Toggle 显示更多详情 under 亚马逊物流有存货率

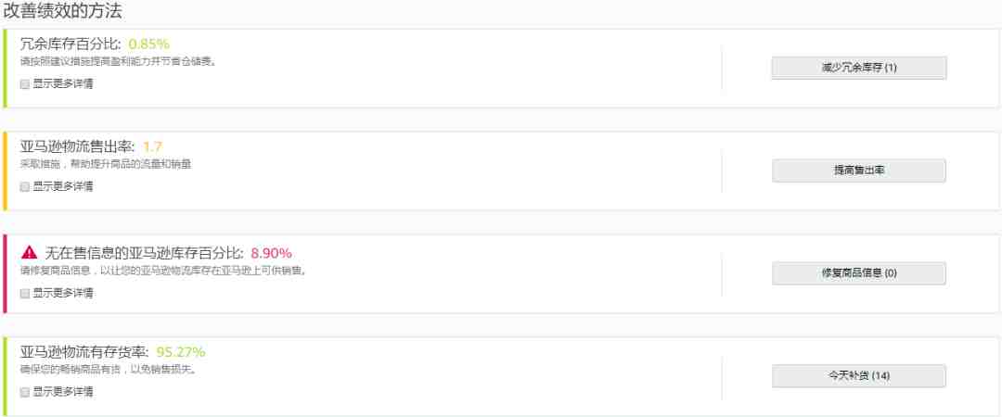coord(25,392)
